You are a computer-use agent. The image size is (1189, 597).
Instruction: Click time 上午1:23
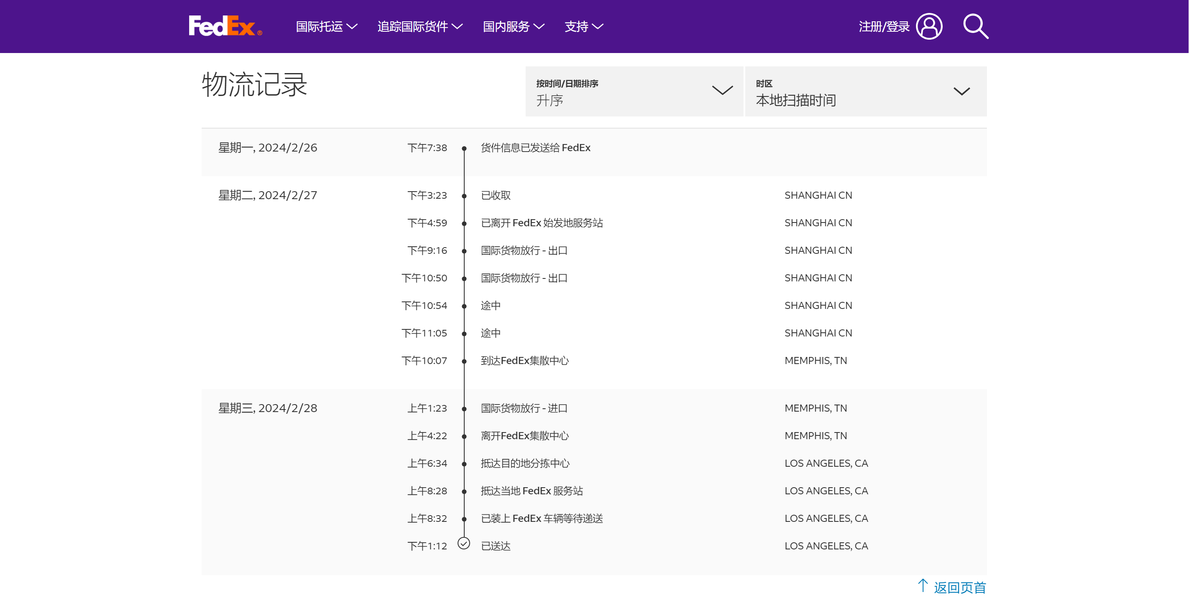[x=427, y=408]
